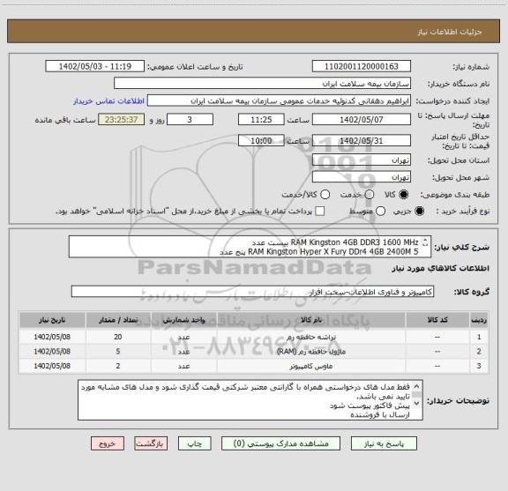Click the page header جزئیات اطلاعات نیاز
508x491 pixels.
[x=450, y=32]
